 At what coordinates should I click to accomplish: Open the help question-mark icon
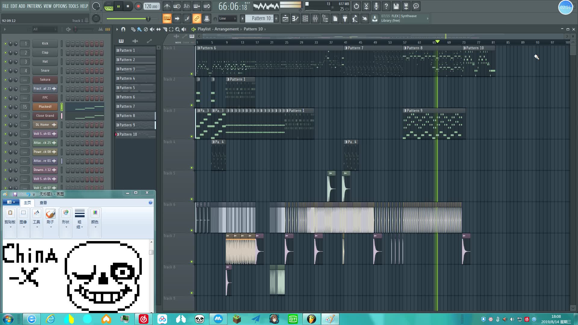pos(386,6)
